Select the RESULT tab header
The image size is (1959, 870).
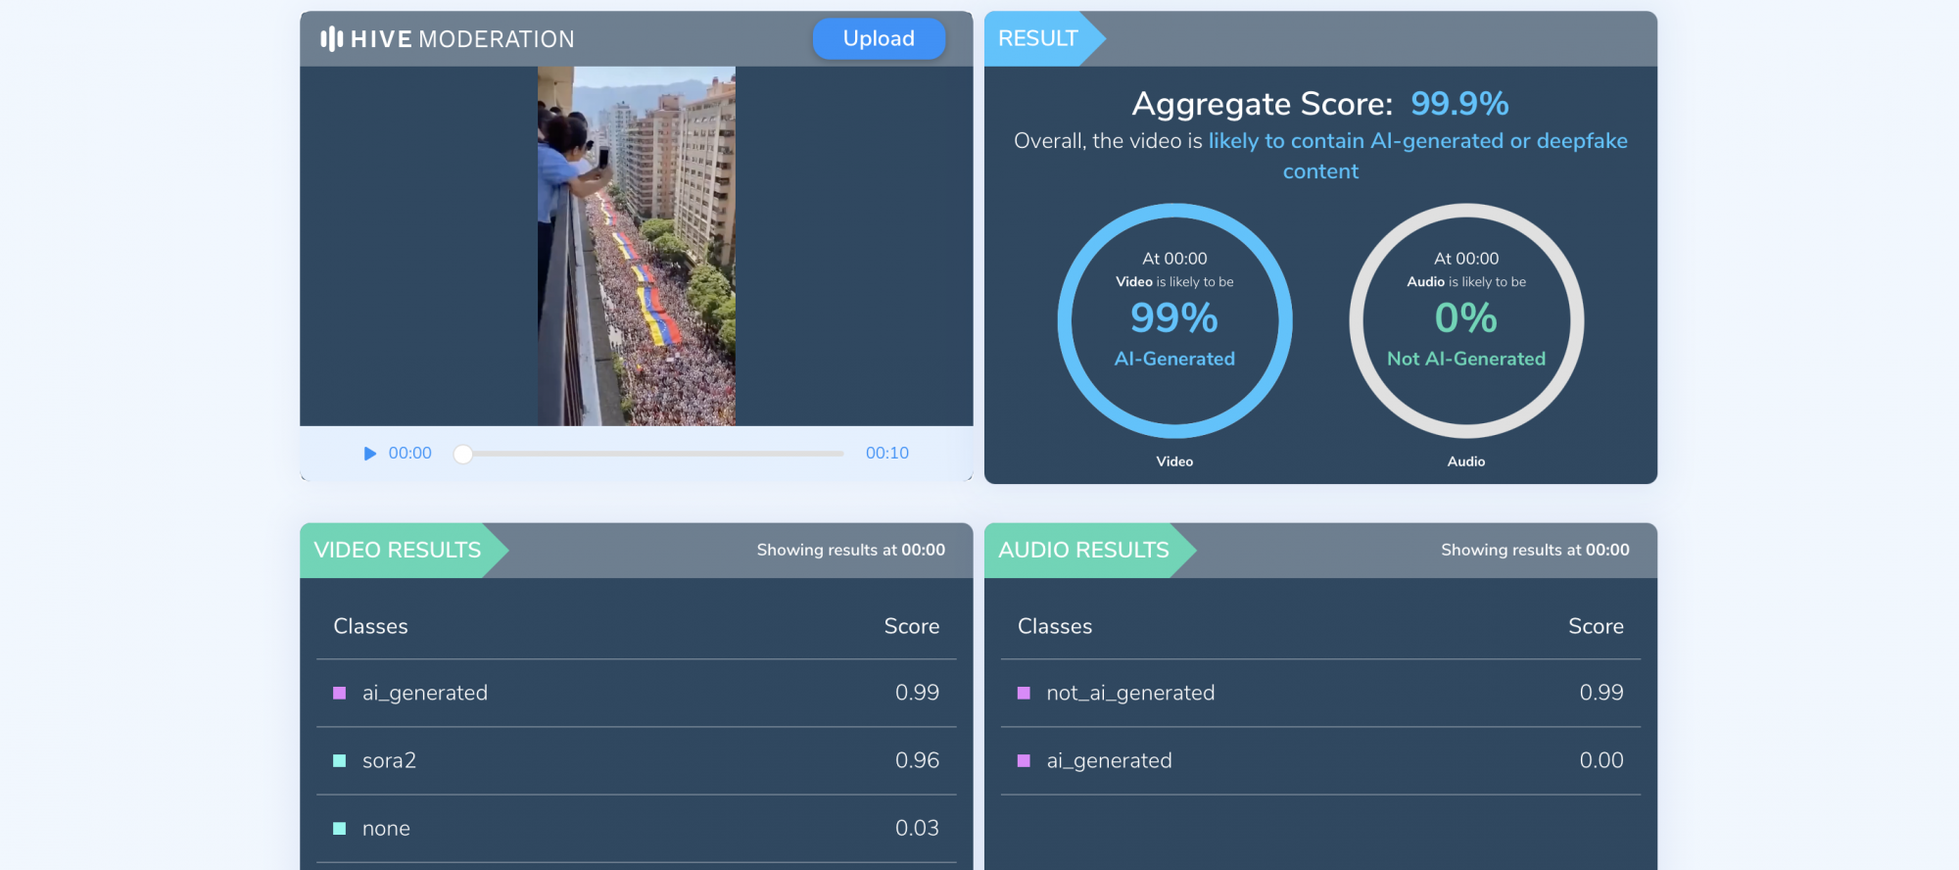coord(1038,39)
